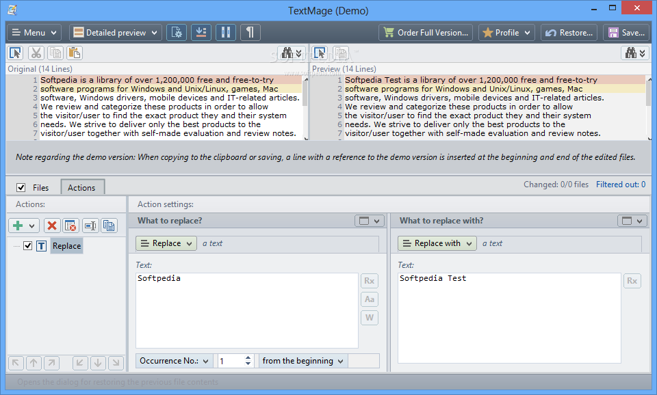Click the duplicate action icon
The image size is (657, 395).
109,226
